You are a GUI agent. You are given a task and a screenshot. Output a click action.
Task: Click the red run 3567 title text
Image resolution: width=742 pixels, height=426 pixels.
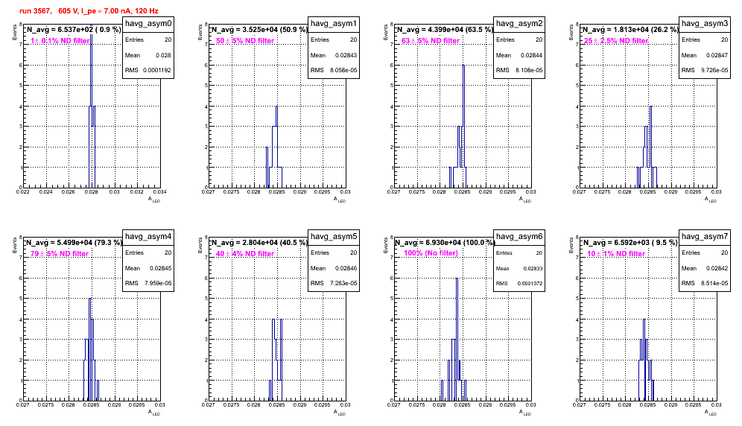pyautogui.click(x=89, y=10)
